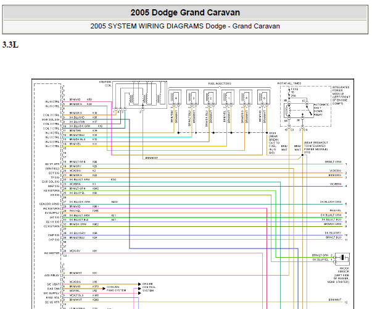Click the 'ASD RELAY' pin label
Screen dimensions: 372x309
click(52, 275)
